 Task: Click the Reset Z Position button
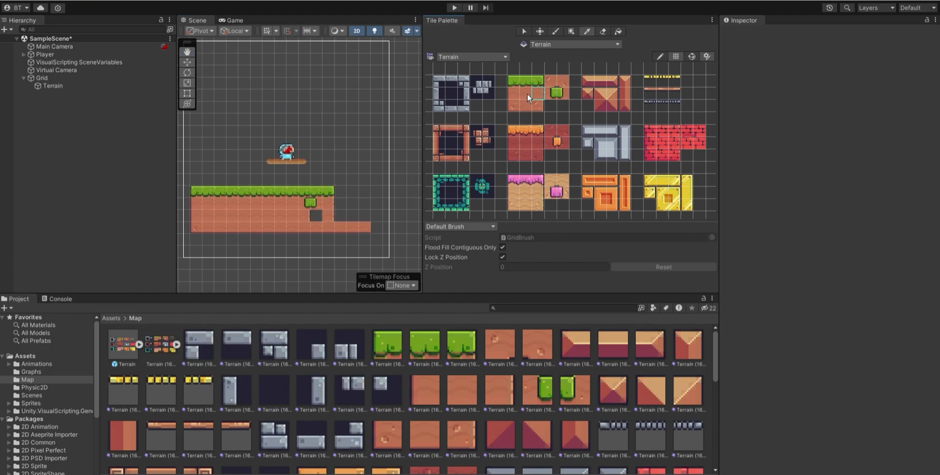tap(663, 267)
